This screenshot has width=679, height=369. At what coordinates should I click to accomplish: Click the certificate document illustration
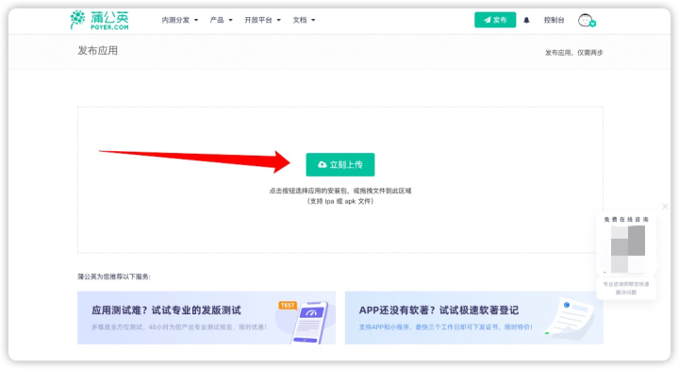pyautogui.click(x=571, y=317)
